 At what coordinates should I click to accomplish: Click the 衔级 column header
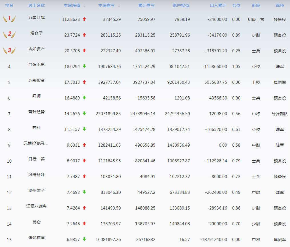[x=256, y=5]
